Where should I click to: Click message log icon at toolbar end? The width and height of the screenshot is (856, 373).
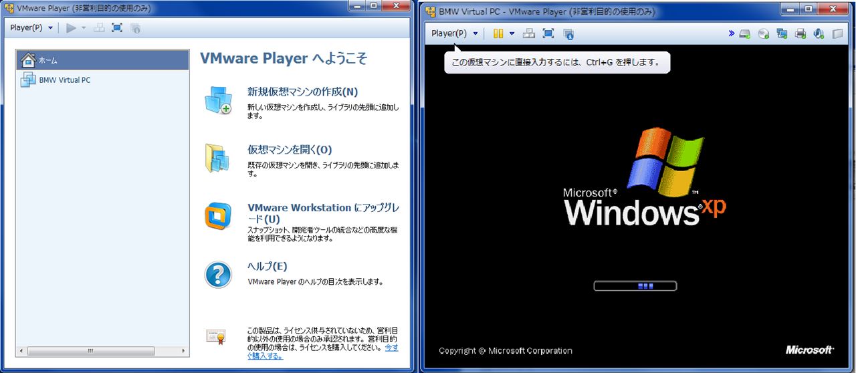[x=838, y=33]
